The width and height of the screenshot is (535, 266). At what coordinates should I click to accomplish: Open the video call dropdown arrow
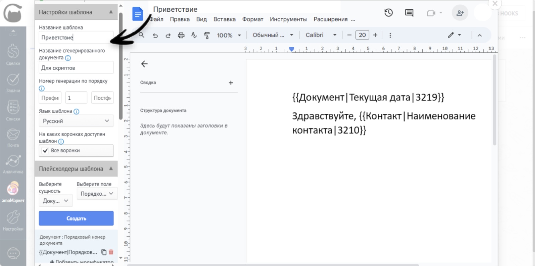pyautogui.click(x=441, y=13)
